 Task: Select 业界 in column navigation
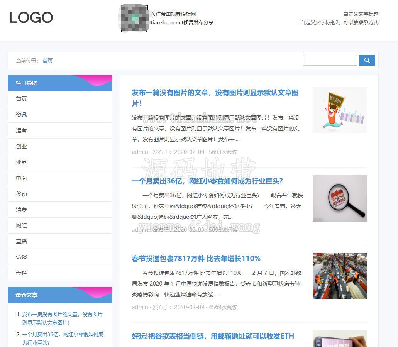point(60,162)
